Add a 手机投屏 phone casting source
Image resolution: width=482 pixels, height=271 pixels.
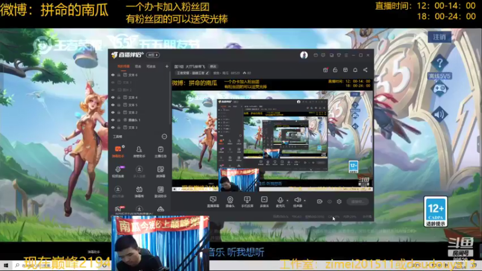point(247,202)
